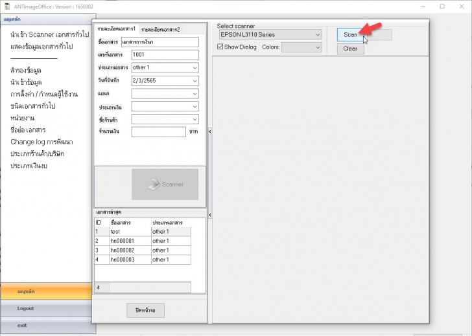
Task: Toggle the Show Dialog checkbox
Action: coord(220,47)
